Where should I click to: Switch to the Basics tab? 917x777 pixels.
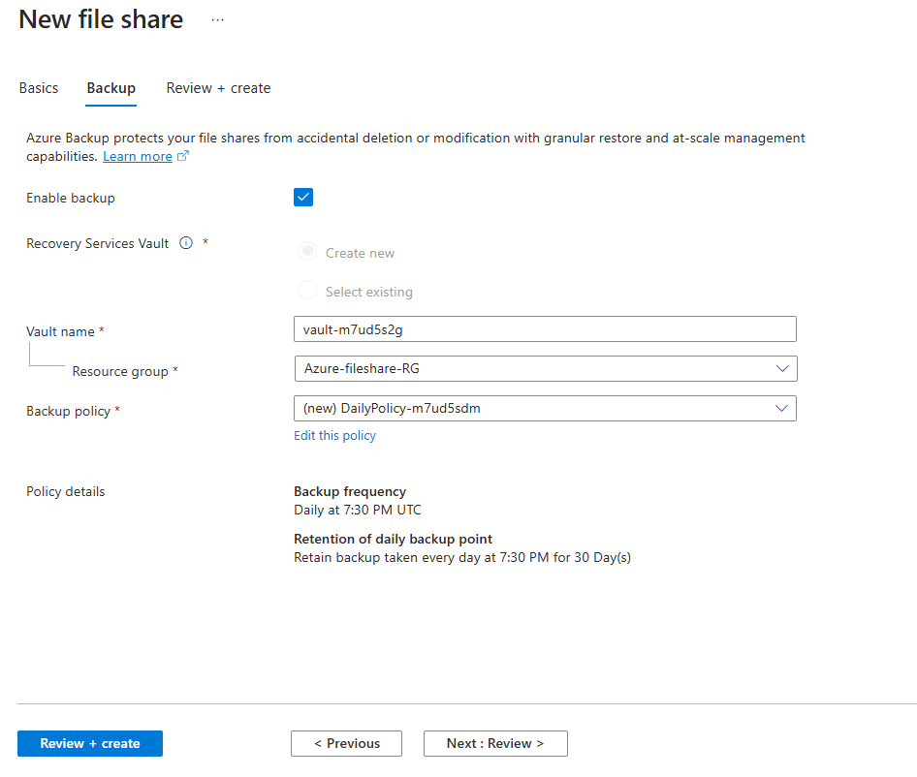[39, 88]
